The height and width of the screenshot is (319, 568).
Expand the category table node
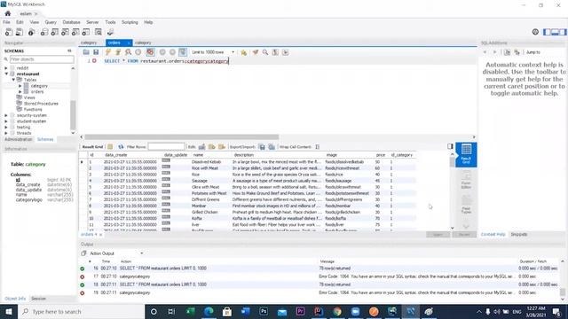[x=20, y=86]
